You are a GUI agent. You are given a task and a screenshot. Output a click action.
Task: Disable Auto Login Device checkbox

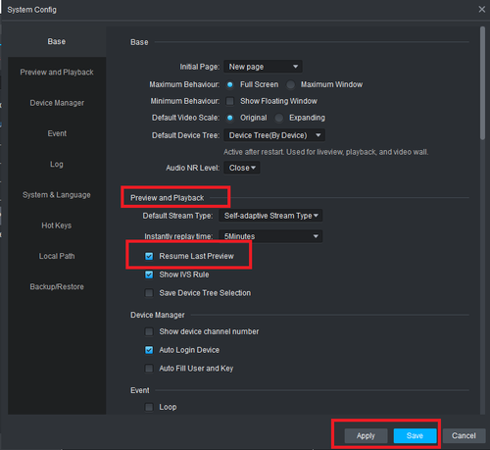149,350
